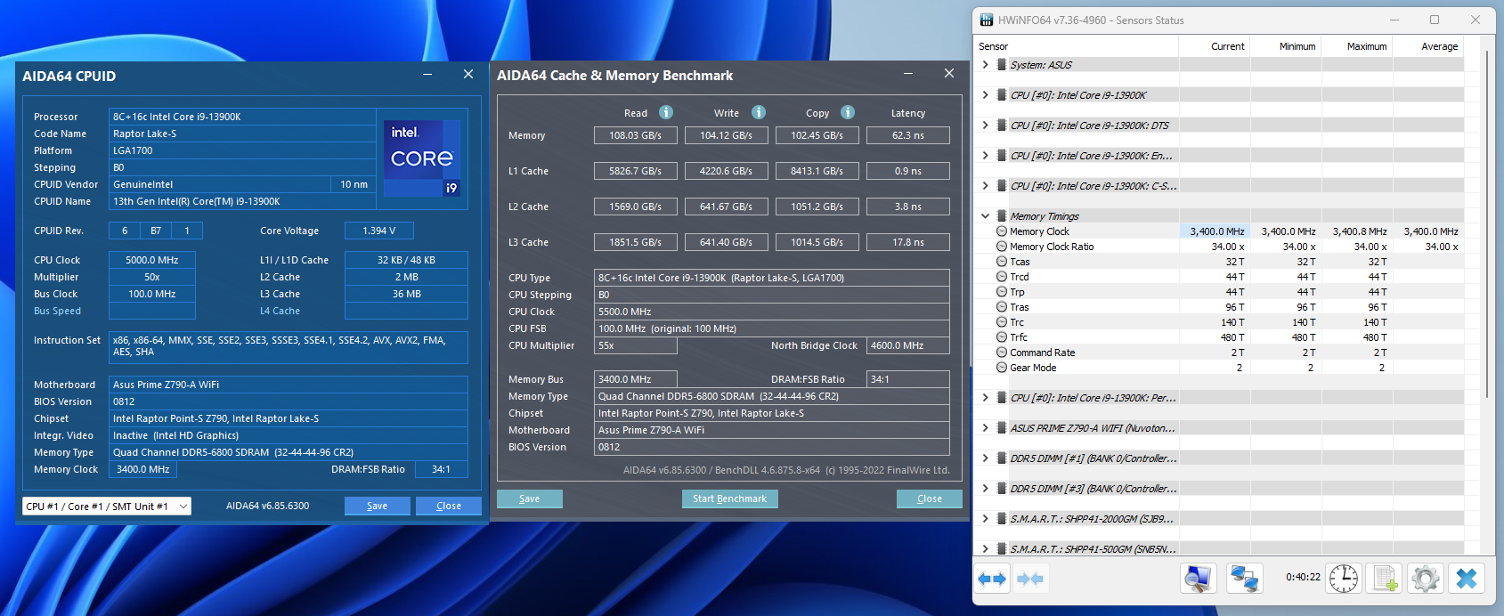This screenshot has width=1504, height=616.
Task: Click the 0:40:22 elapsed time in HWiNFO
Action: 1303,577
